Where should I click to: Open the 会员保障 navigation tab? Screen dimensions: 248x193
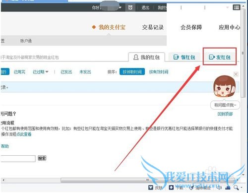191,27
